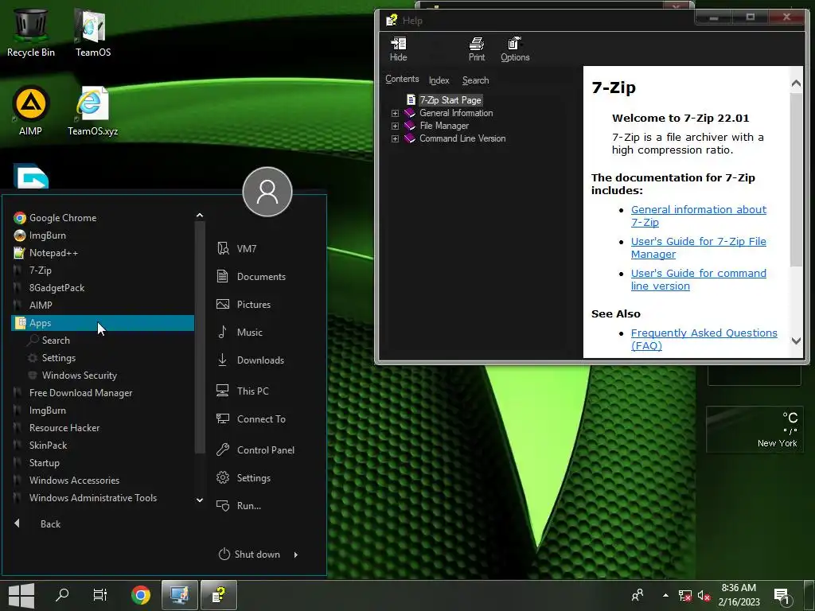Click the Shut down button
The image size is (815, 611).
pyautogui.click(x=249, y=555)
